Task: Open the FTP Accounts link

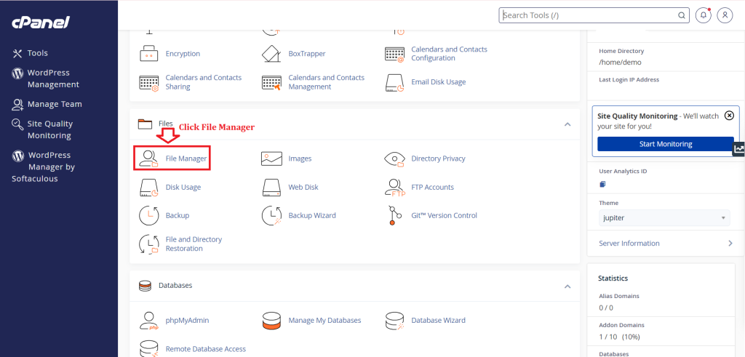Action: click(432, 187)
